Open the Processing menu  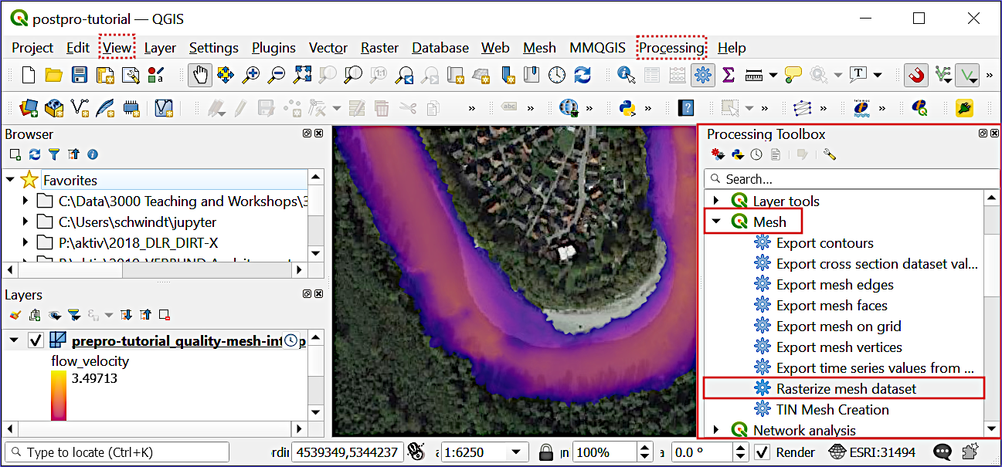click(671, 47)
